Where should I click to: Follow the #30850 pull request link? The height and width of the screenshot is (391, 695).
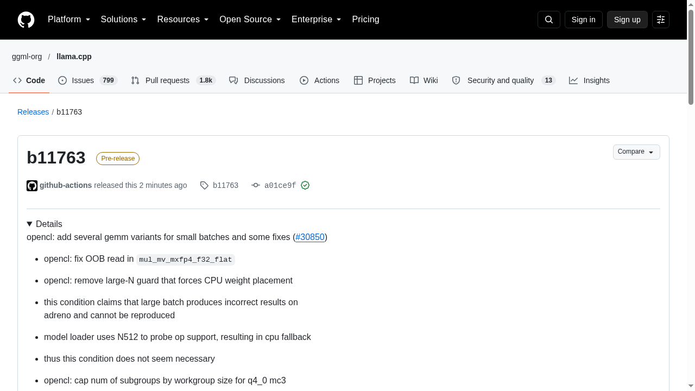pos(310,237)
